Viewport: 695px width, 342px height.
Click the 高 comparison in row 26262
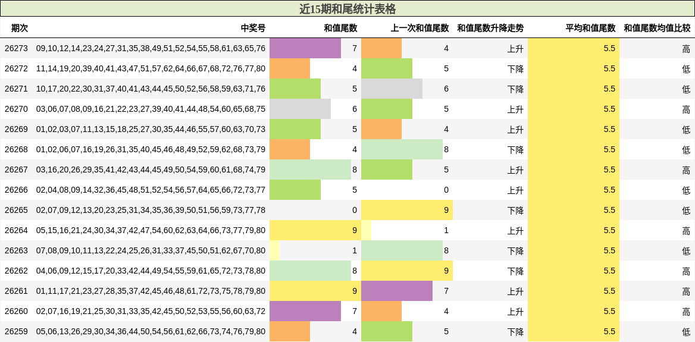pyautogui.click(x=686, y=271)
